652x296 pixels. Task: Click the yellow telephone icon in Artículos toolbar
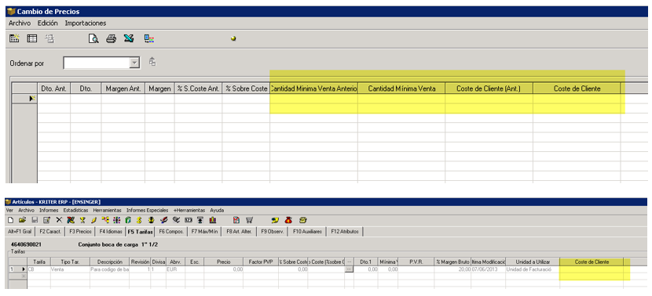pos(303,220)
